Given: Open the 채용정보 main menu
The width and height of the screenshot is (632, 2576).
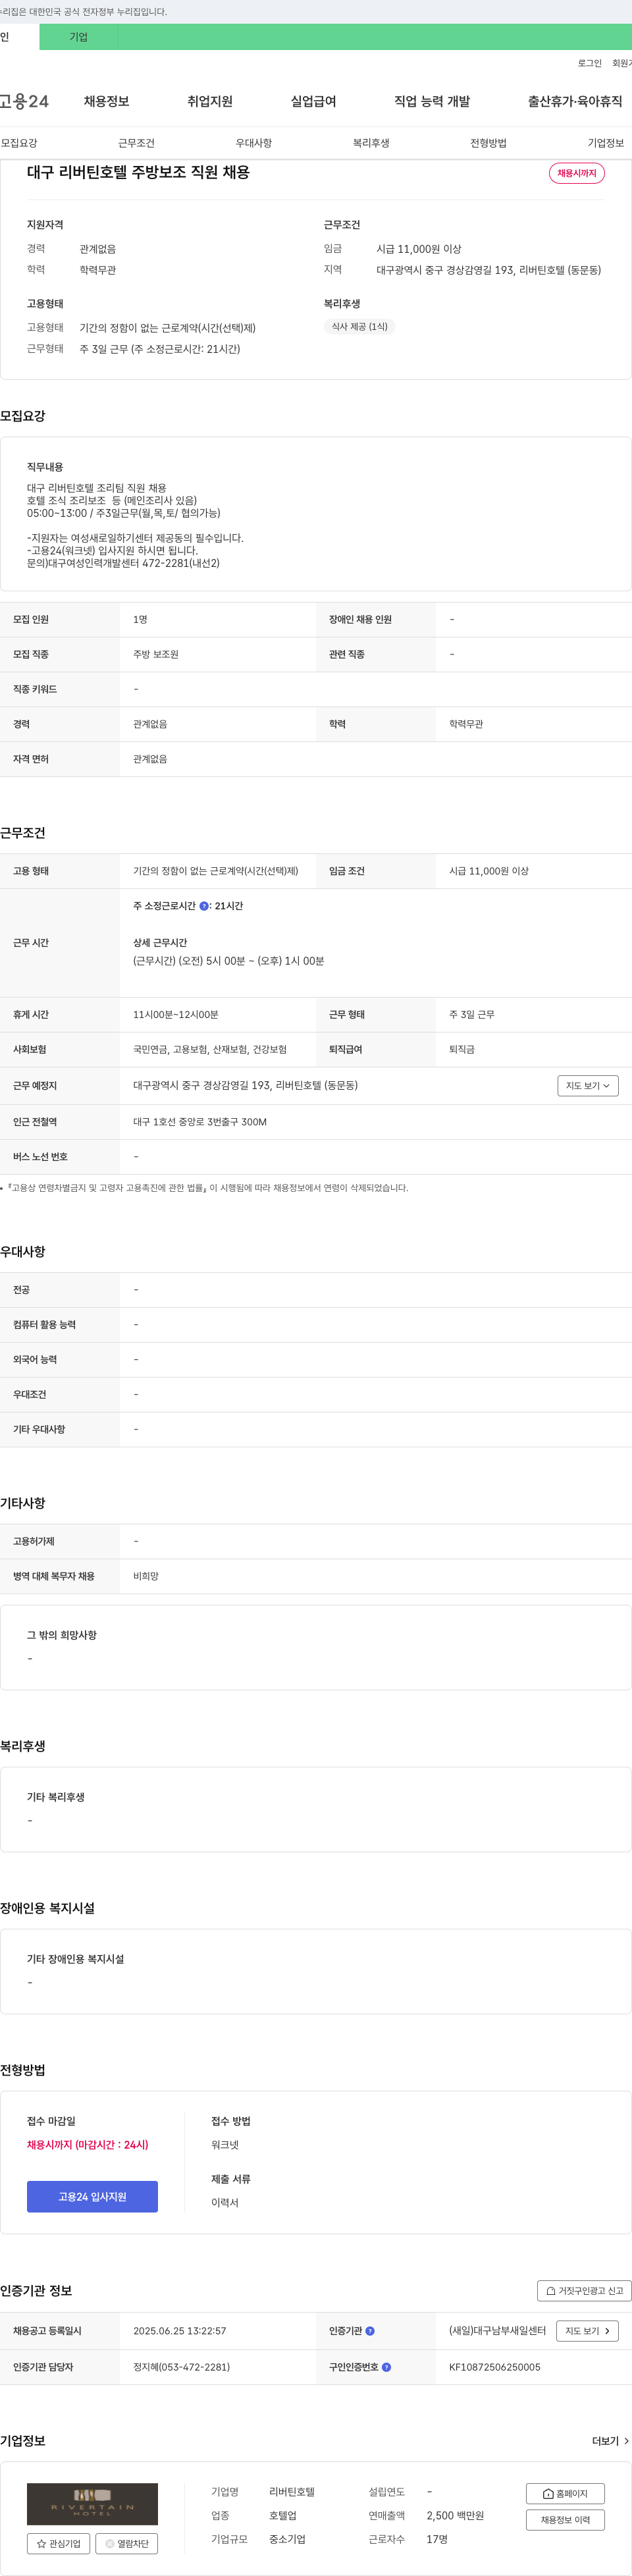Looking at the screenshot, I should 106,101.
